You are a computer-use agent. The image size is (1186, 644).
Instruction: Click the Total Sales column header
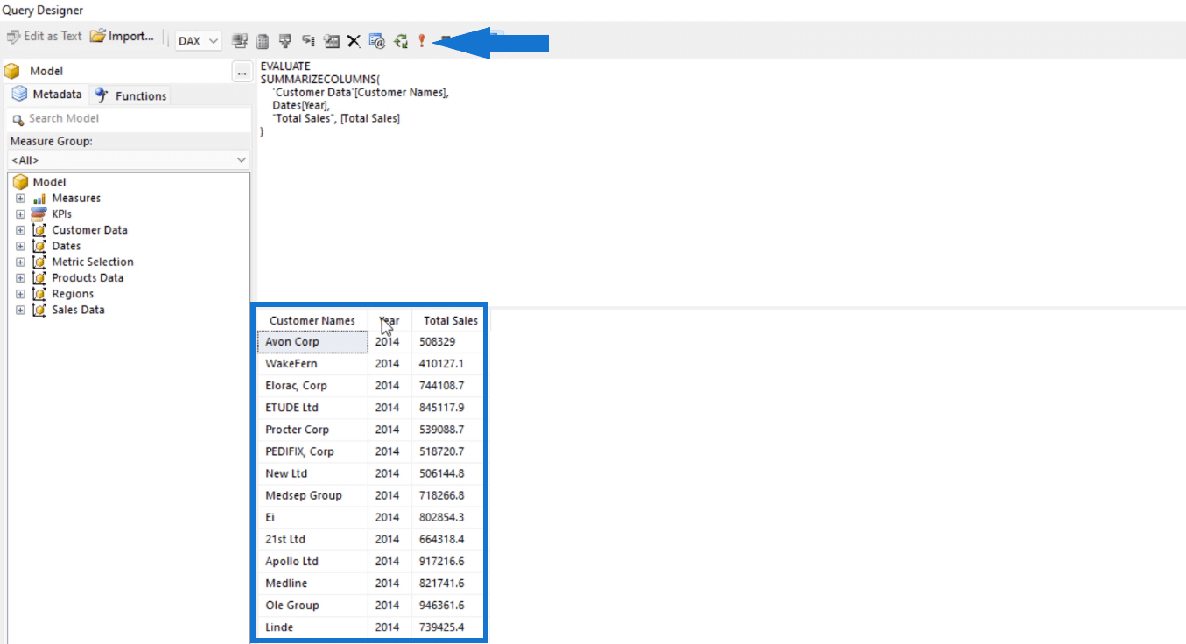pos(450,321)
